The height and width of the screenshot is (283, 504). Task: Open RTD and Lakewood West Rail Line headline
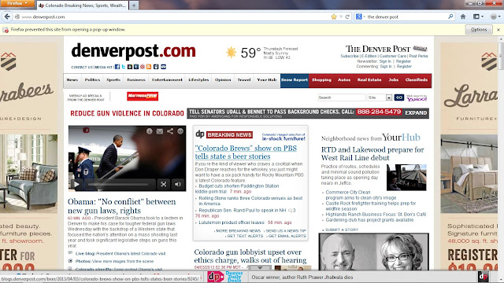372,154
